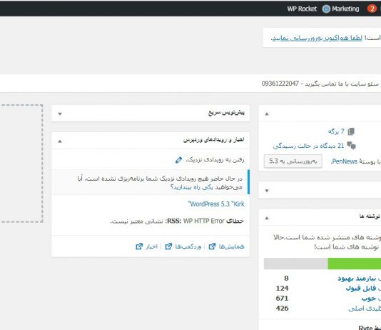Click the empty dashed widget drop area

21,164
